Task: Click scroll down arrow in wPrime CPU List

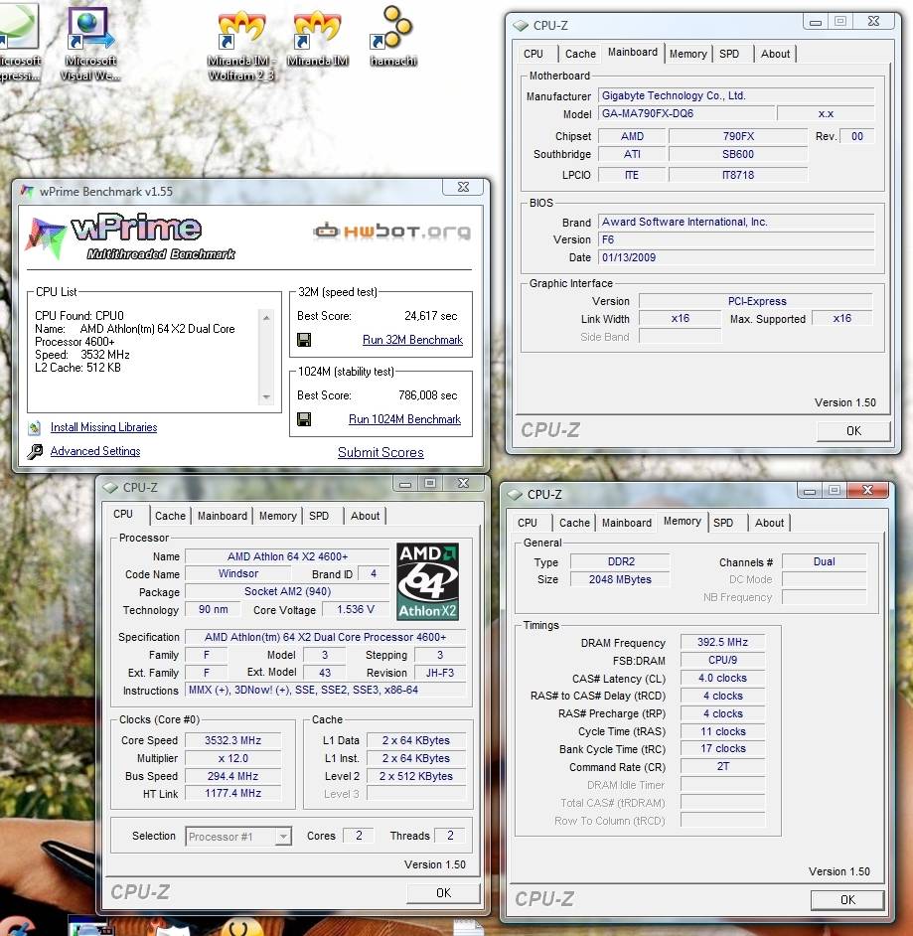Action: point(266,397)
